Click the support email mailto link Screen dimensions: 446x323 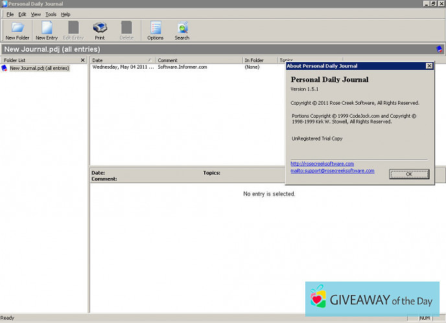332,171
